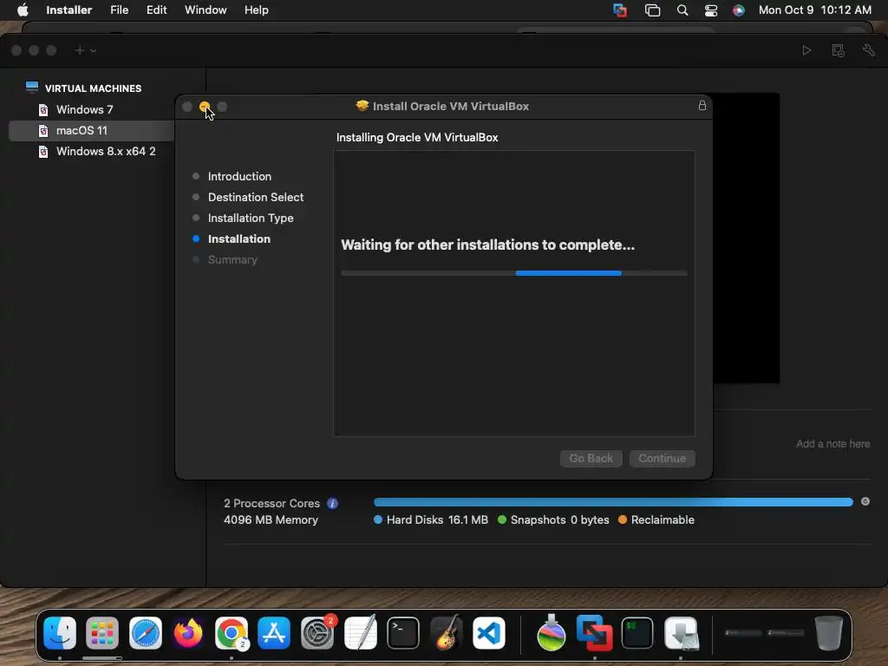This screenshot has height=666, width=888.
Task: Open the File menu
Action: (120, 10)
